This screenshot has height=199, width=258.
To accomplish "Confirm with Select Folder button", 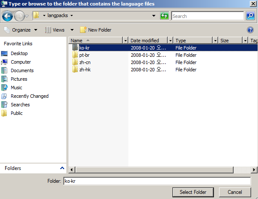I will click(x=193, y=192).
